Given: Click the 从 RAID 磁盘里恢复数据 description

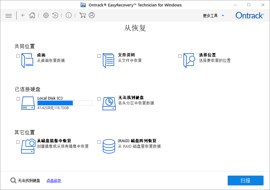Looking at the screenshot, I should [x=139, y=146].
